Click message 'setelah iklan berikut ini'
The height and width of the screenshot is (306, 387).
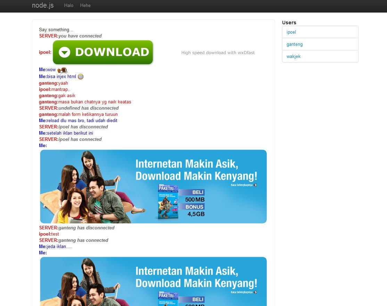(70, 133)
